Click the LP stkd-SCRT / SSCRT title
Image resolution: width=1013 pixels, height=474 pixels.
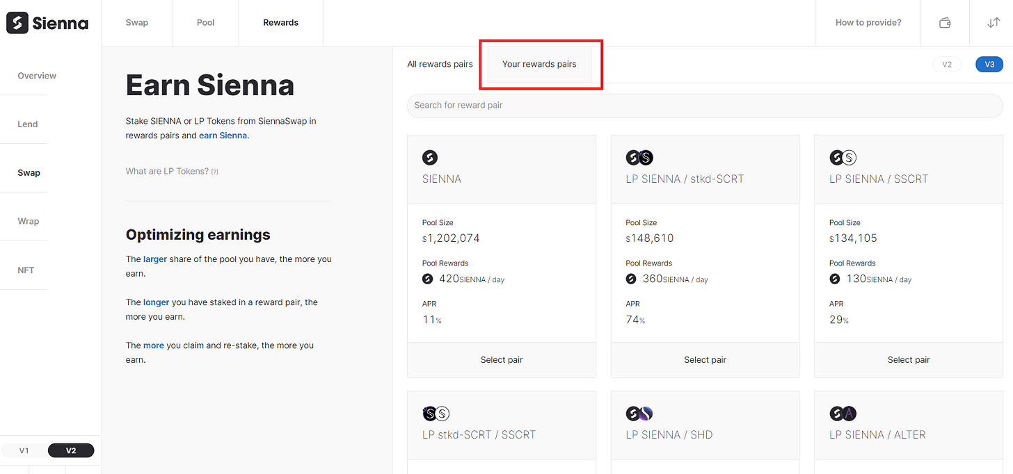479,434
